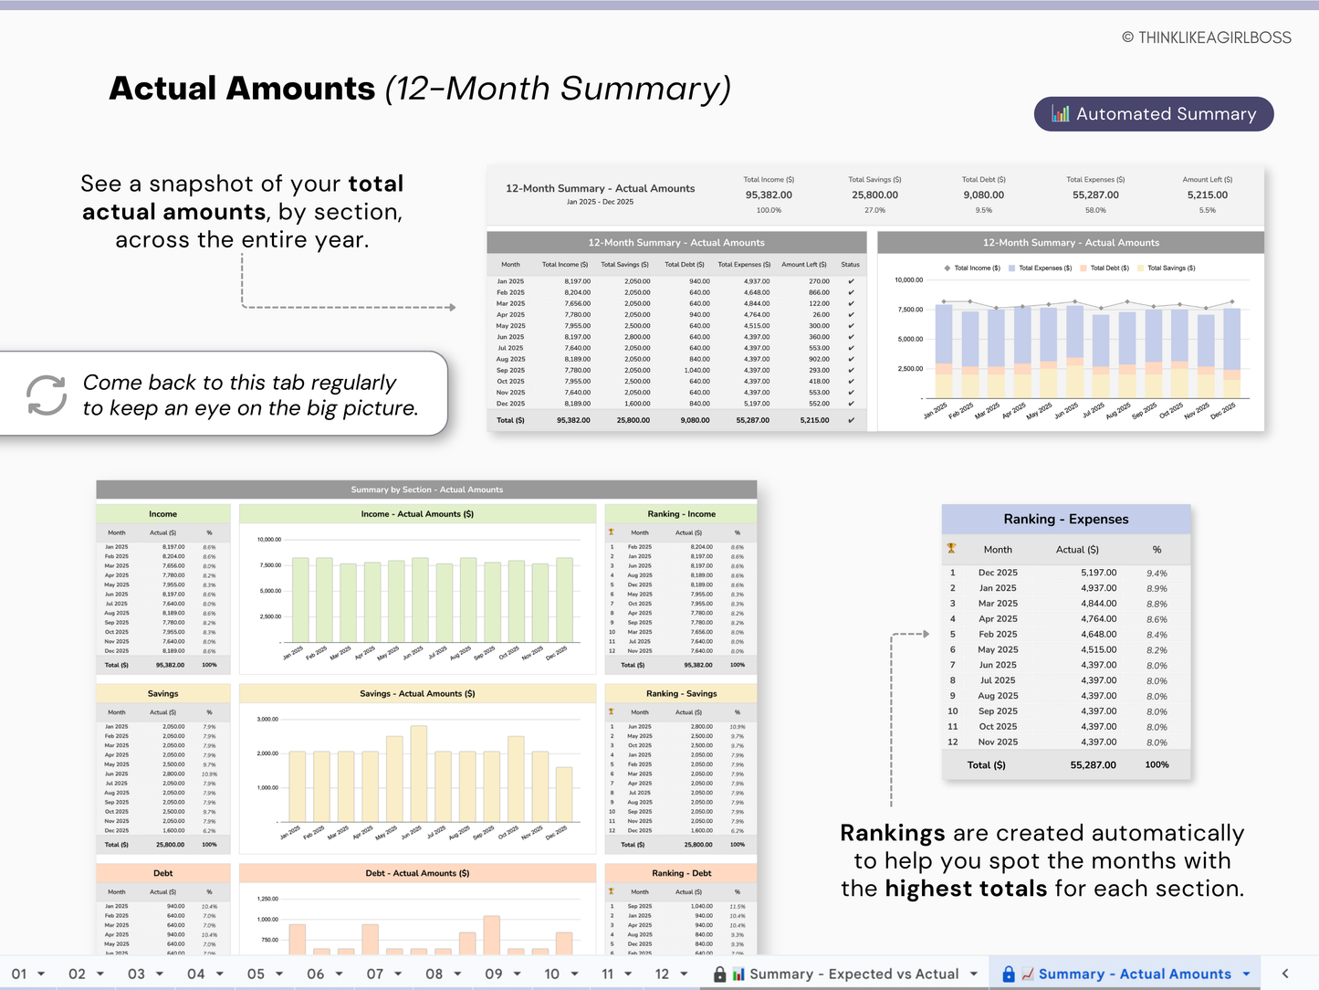Click the lock icon on Summary - Actual Amounts tab
Viewport: 1319px width, 990px height.
(x=1009, y=974)
